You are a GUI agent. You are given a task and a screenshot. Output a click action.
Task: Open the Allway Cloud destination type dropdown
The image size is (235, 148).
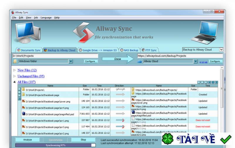(x=196, y=61)
